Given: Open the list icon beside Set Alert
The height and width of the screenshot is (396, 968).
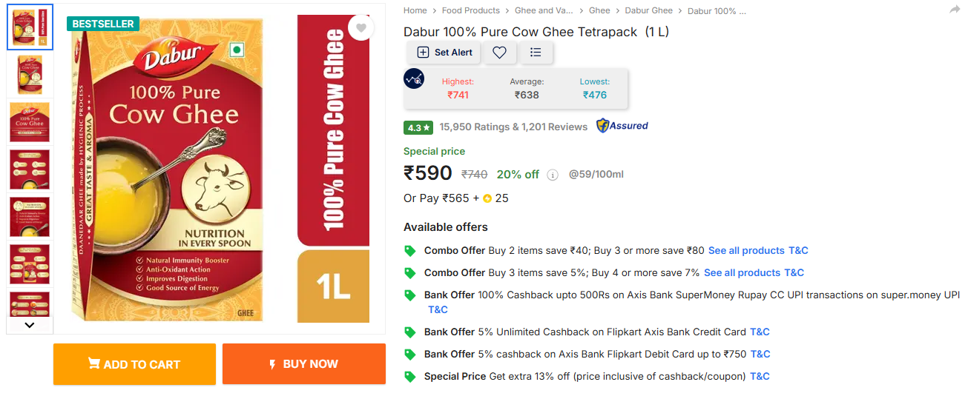Looking at the screenshot, I should pos(536,53).
